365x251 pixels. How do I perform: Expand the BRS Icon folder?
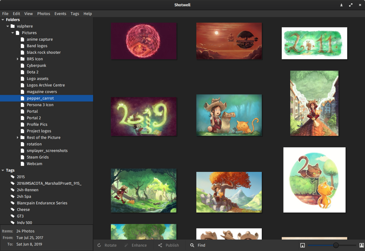click(x=17, y=59)
